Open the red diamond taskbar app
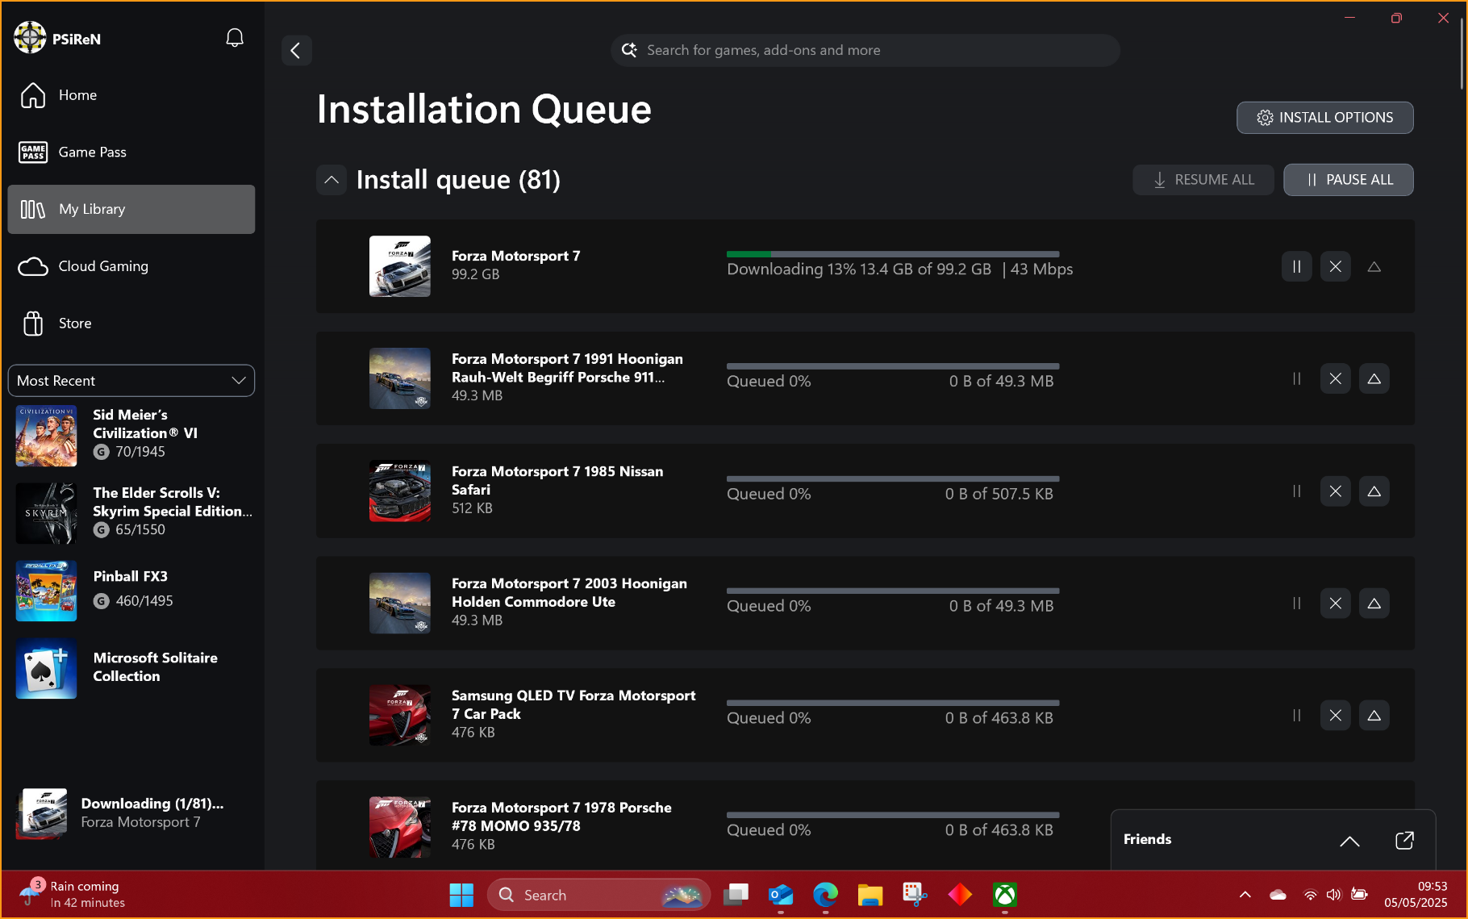This screenshot has height=919, width=1468. coord(960,895)
